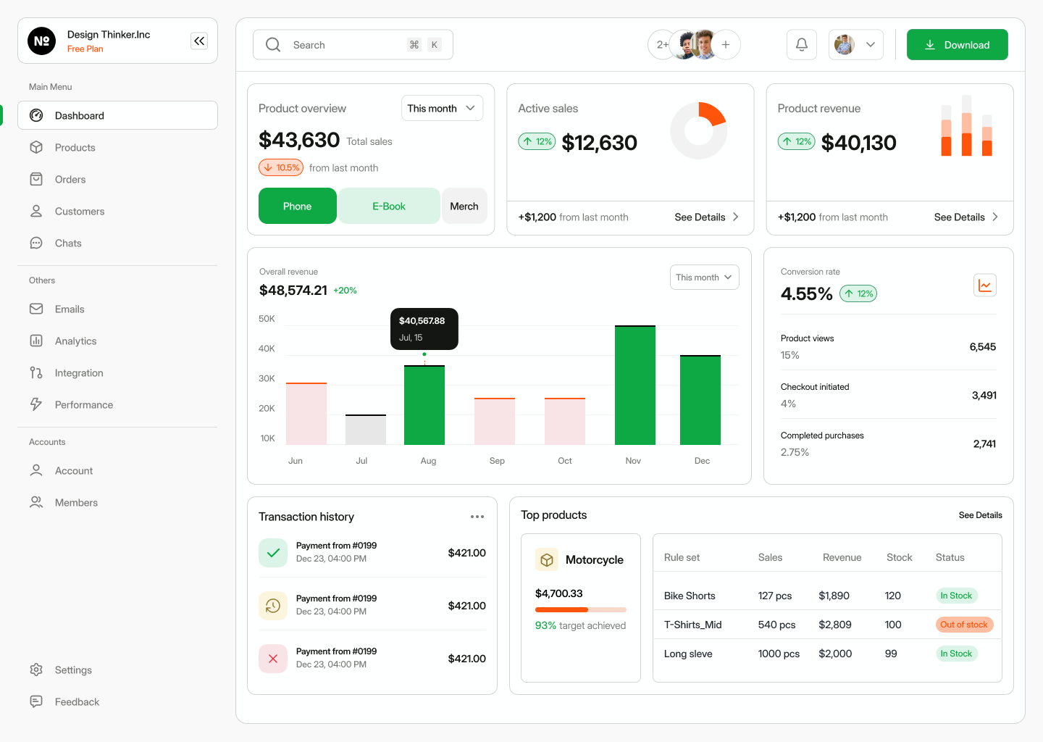The height and width of the screenshot is (742, 1043).
Task: Open Dashboard in the main menu
Action: coord(117,115)
